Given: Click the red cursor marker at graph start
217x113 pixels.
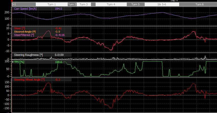Looking at the screenshot, I should [12, 1].
